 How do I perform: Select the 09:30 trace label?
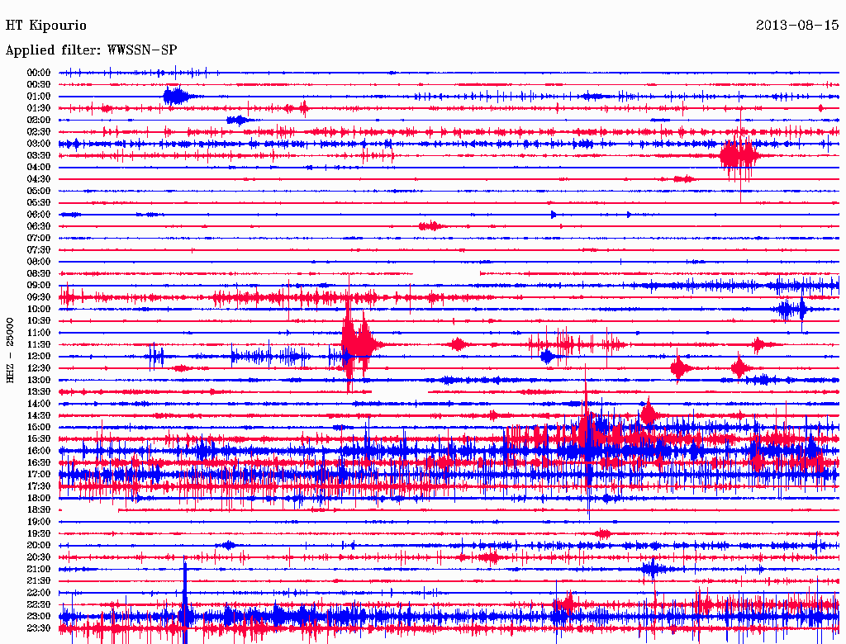point(39,298)
